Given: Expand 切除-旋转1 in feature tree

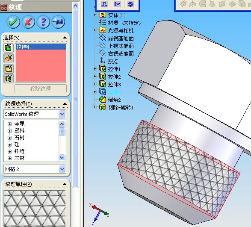Looking at the screenshot, I should 94,107.
